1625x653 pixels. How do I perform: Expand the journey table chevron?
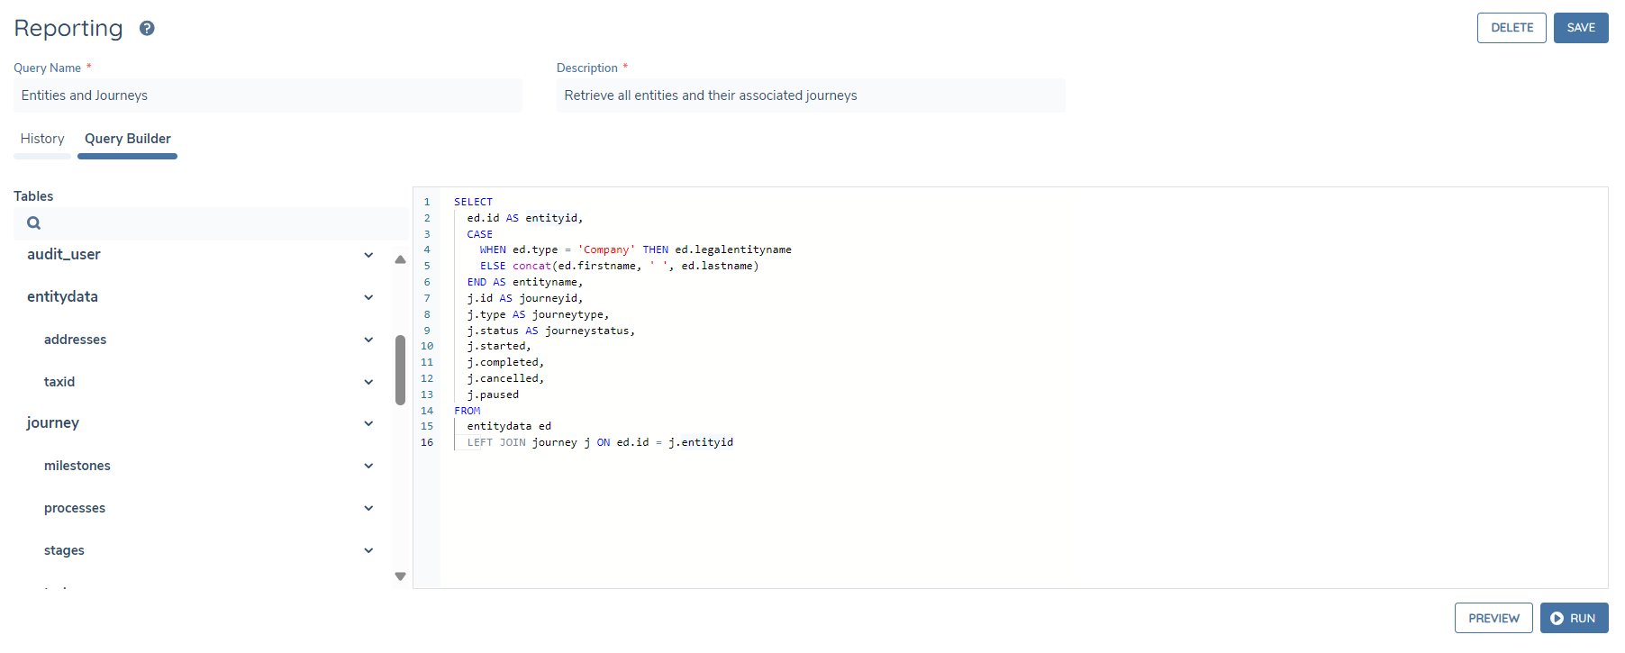point(368,423)
